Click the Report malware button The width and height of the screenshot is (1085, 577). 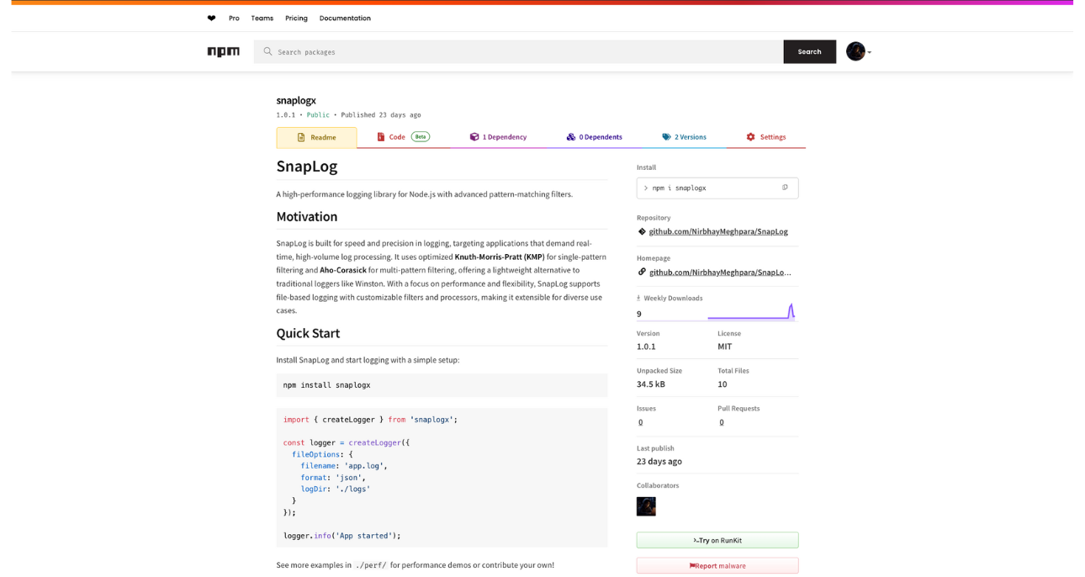[717, 566]
